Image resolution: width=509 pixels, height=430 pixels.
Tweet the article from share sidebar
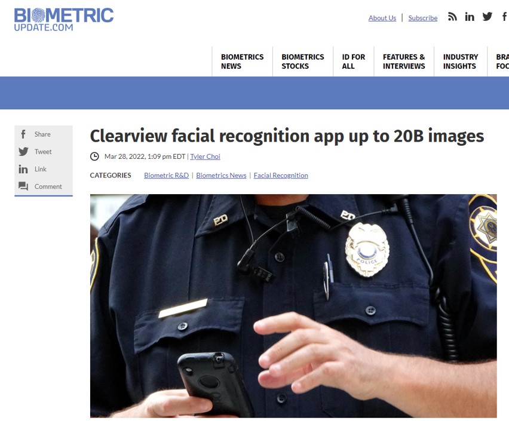23,152
